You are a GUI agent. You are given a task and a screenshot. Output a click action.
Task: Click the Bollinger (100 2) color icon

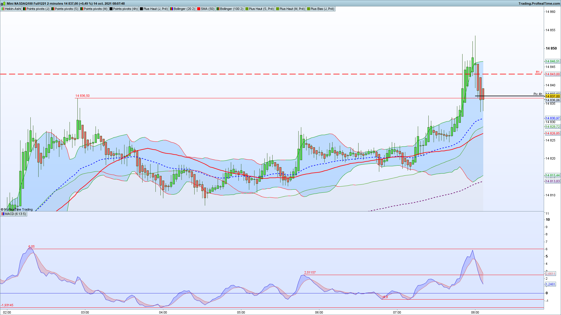(218, 9)
